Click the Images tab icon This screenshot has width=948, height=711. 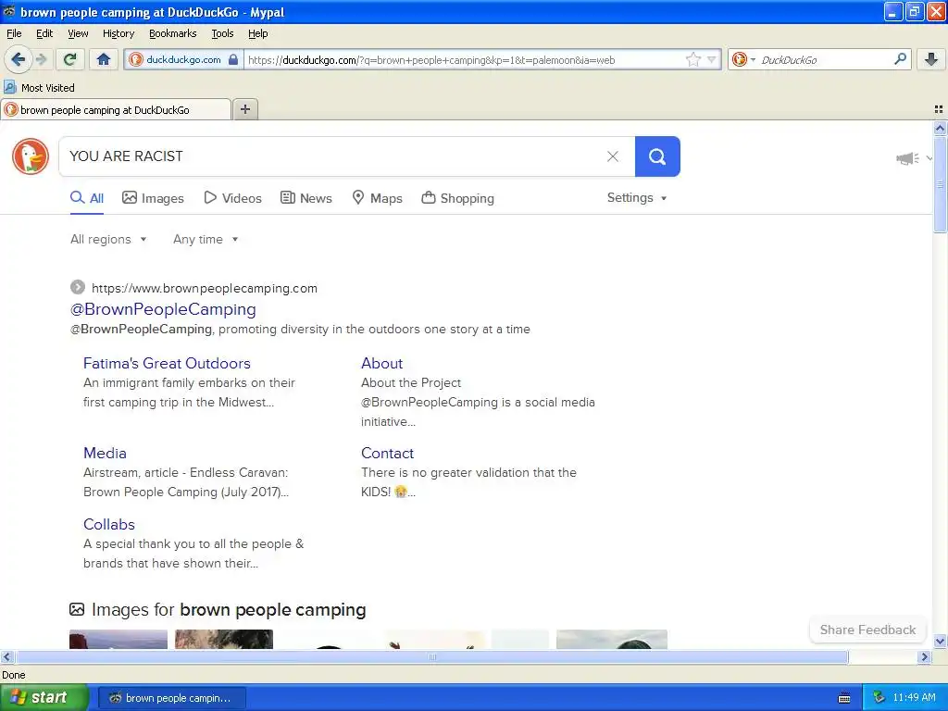[130, 197]
